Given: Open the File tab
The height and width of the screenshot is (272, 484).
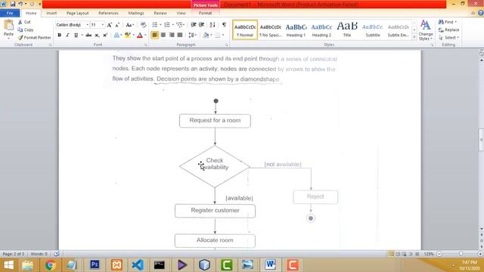Looking at the screenshot, I should coord(10,13).
